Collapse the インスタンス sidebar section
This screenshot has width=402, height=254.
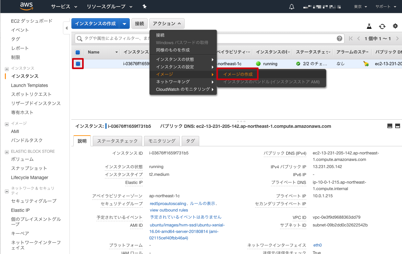pos(7,69)
